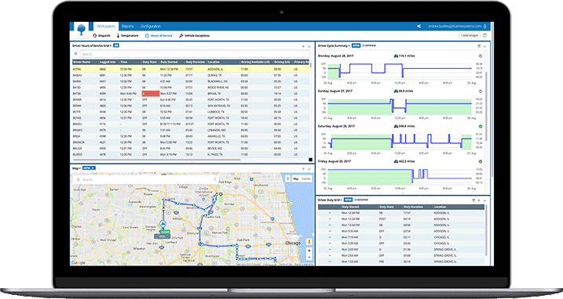Select the ASTRA driver row
Screen dimensions: 563x299
click(191, 69)
